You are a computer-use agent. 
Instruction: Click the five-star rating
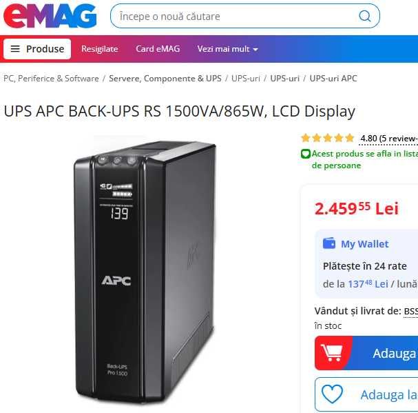pos(327,138)
